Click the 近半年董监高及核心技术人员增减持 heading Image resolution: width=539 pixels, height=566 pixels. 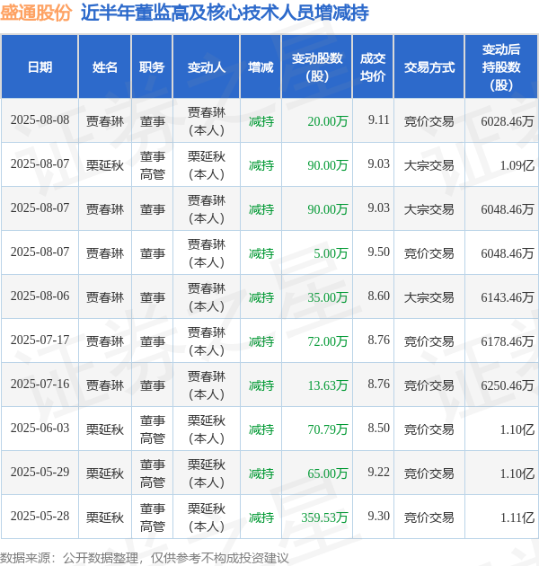(225, 13)
